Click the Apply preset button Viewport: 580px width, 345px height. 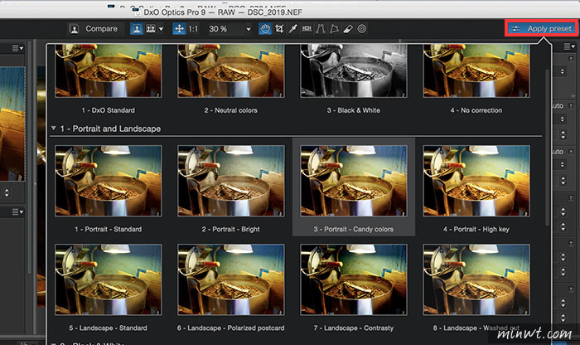(x=541, y=28)
